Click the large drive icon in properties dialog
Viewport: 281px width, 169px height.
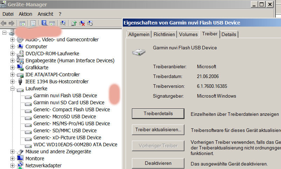click(139, 52)
